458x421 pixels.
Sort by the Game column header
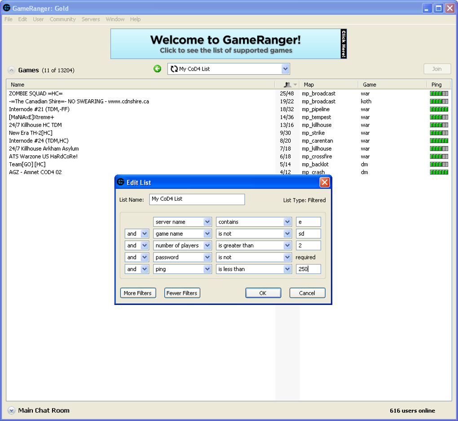click(392, 85)
